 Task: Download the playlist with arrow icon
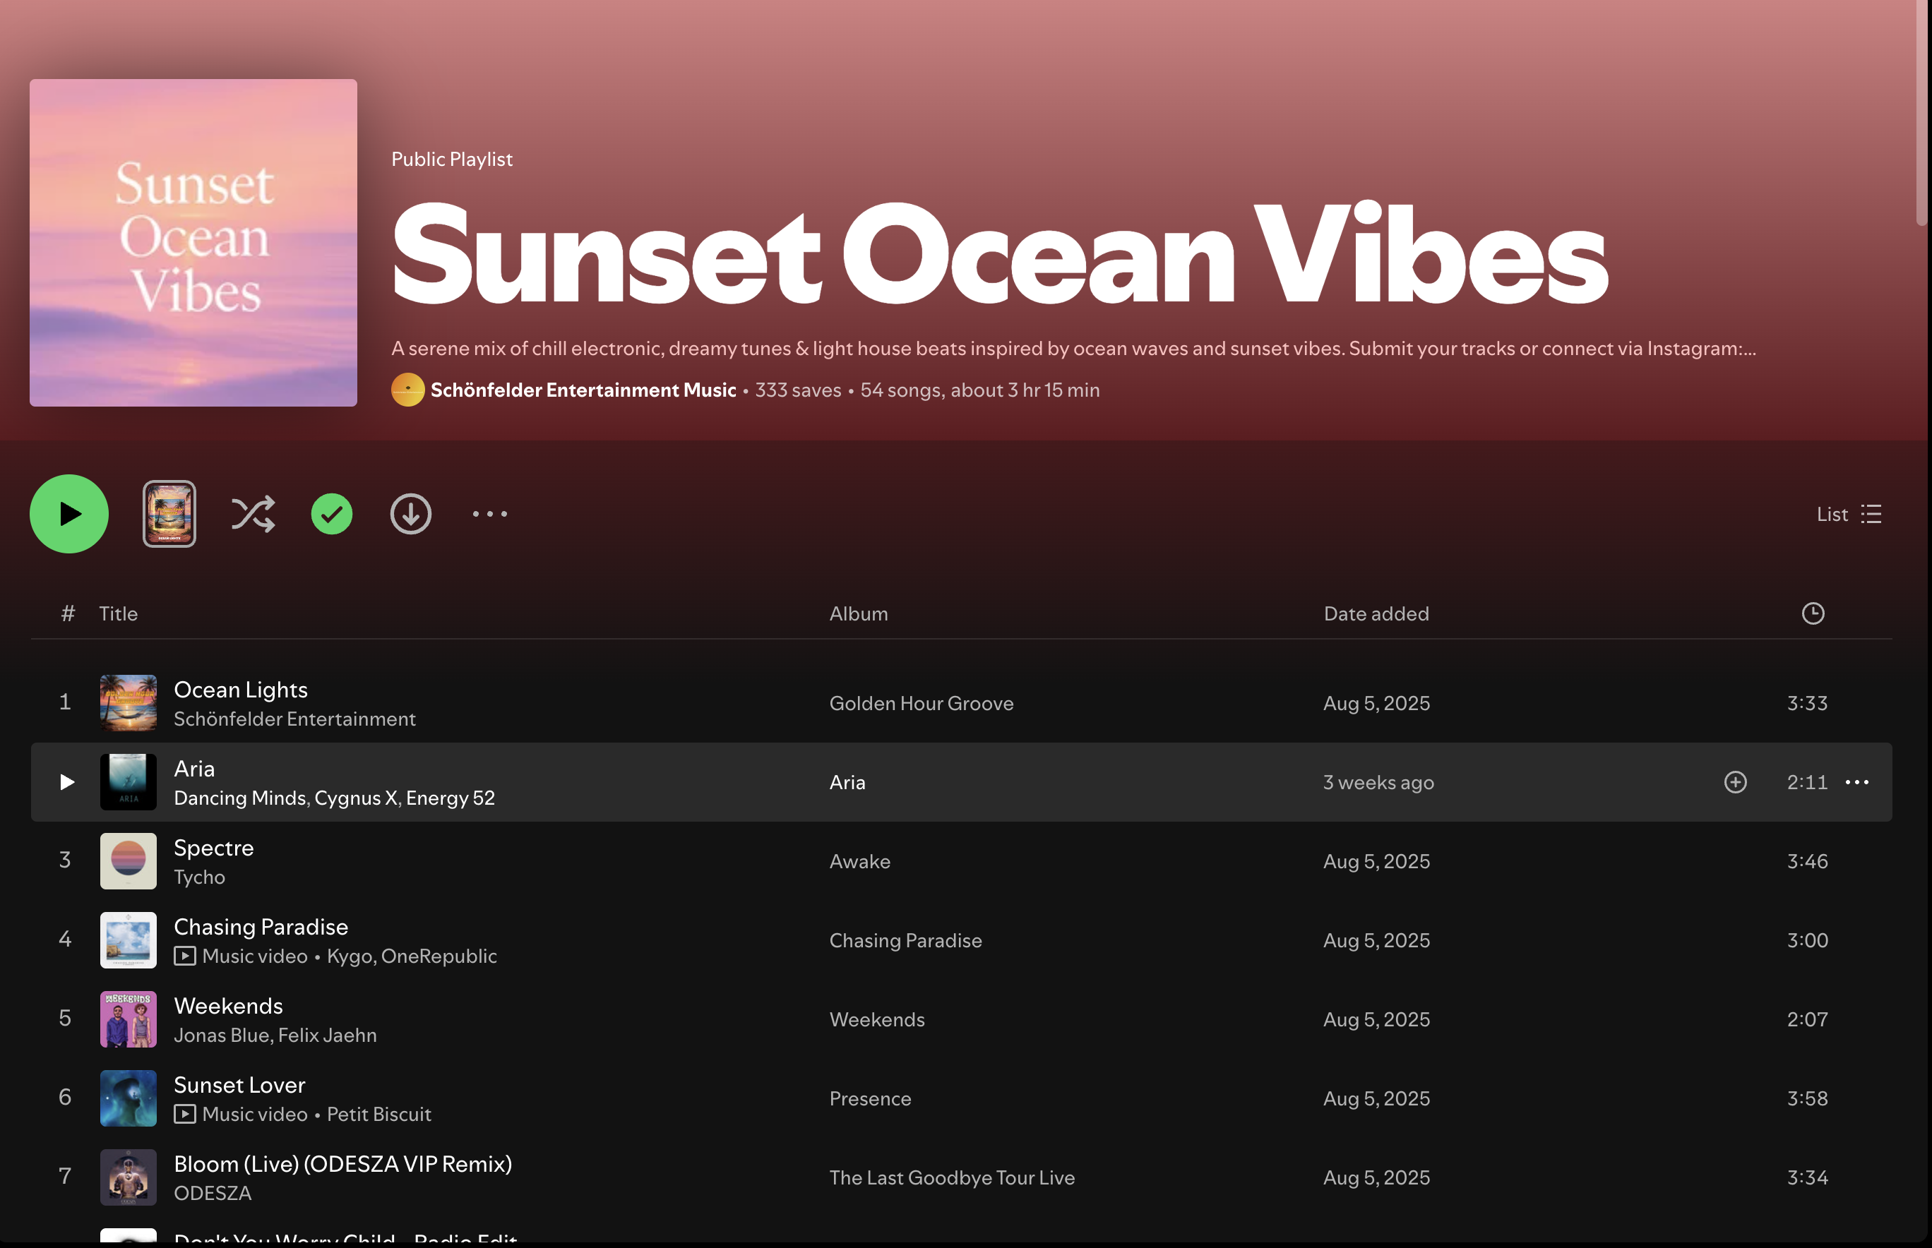pyautogui.click(x=411, y=514)
